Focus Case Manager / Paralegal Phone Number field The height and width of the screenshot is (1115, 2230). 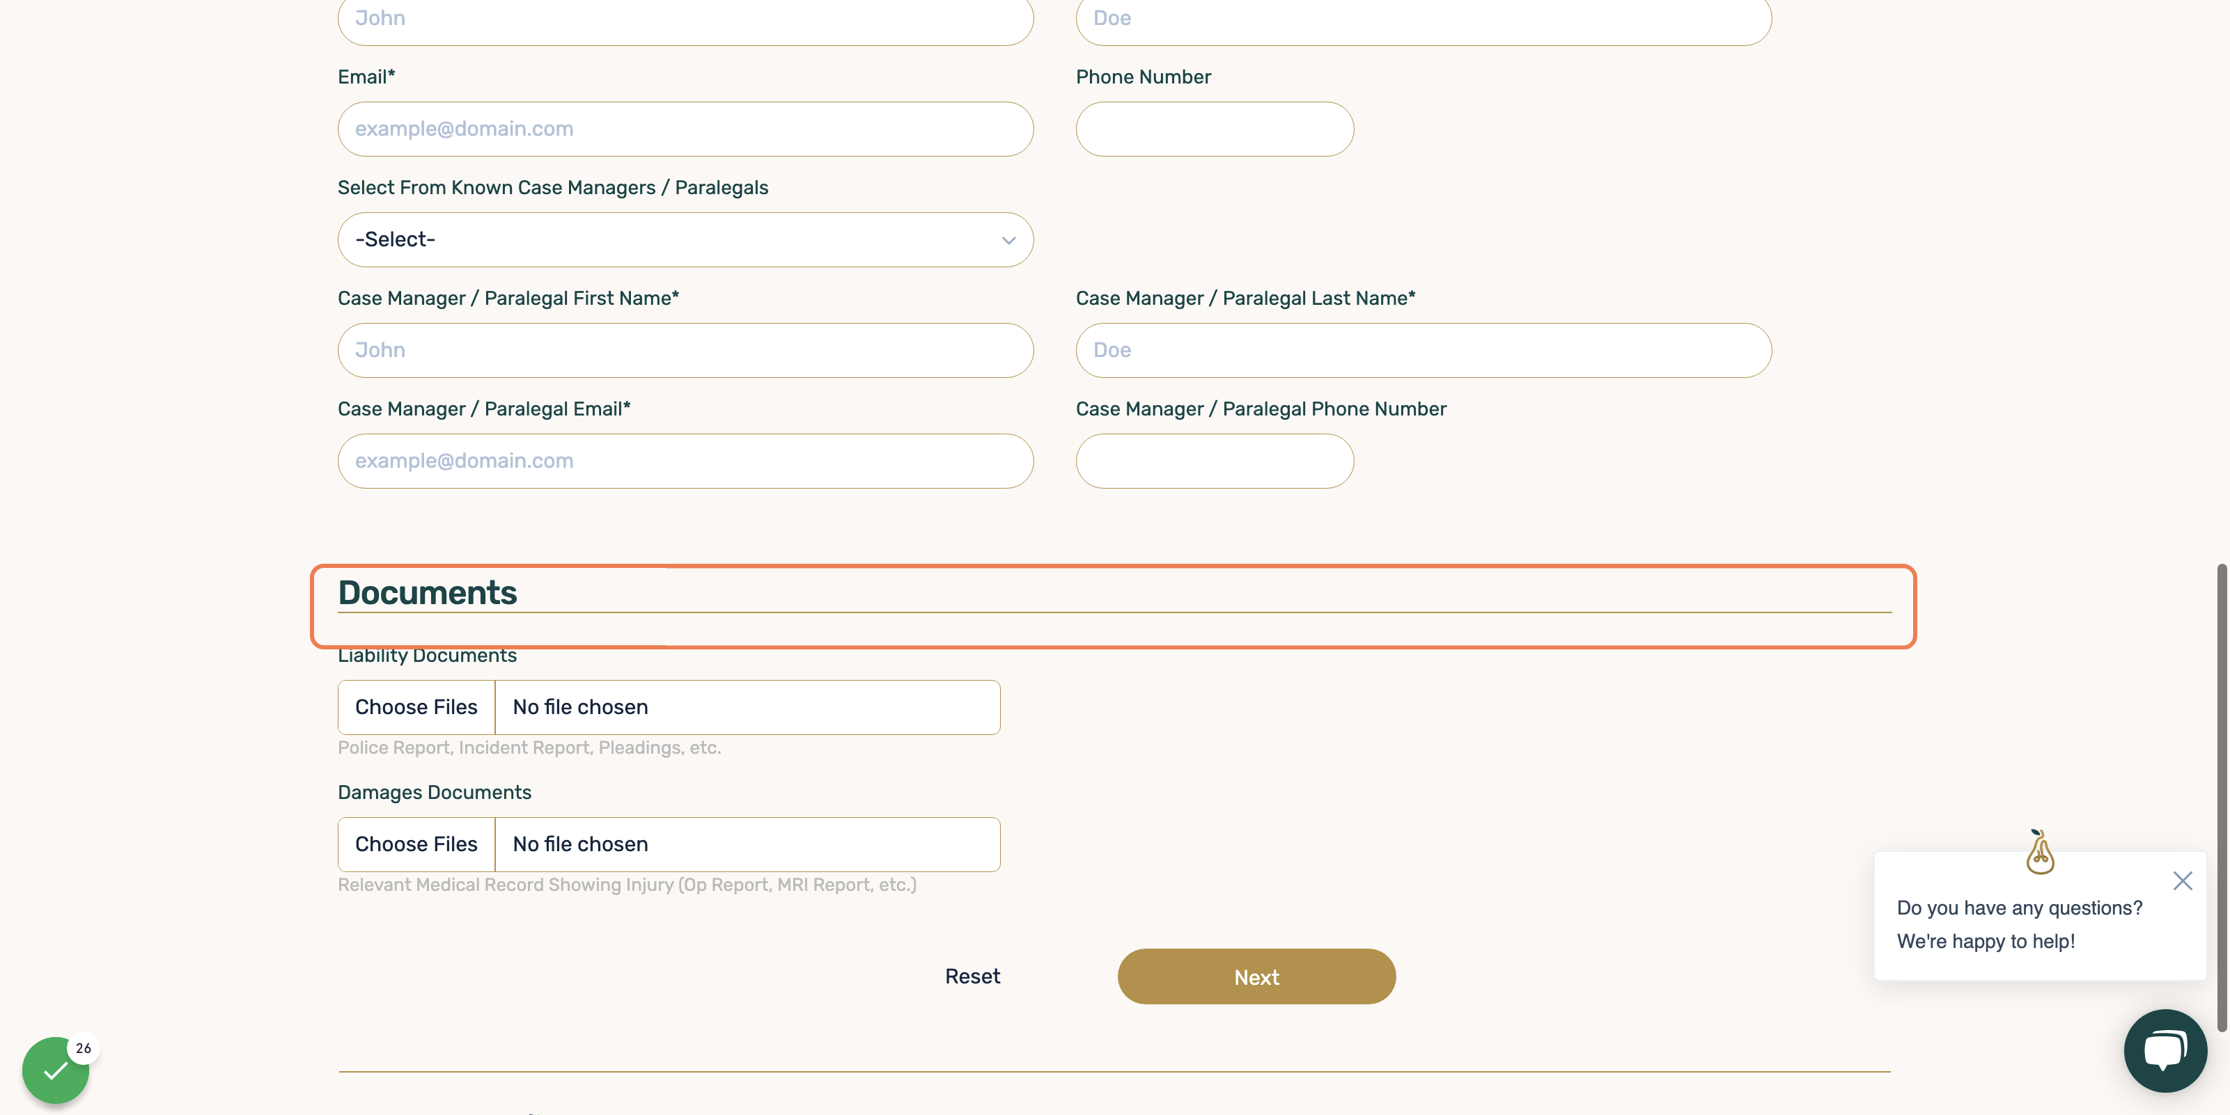pyautogui.click(x=1215, y=461)
